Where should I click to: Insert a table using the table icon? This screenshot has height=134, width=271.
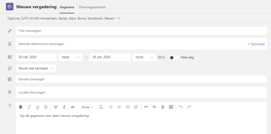coord(171,107)
